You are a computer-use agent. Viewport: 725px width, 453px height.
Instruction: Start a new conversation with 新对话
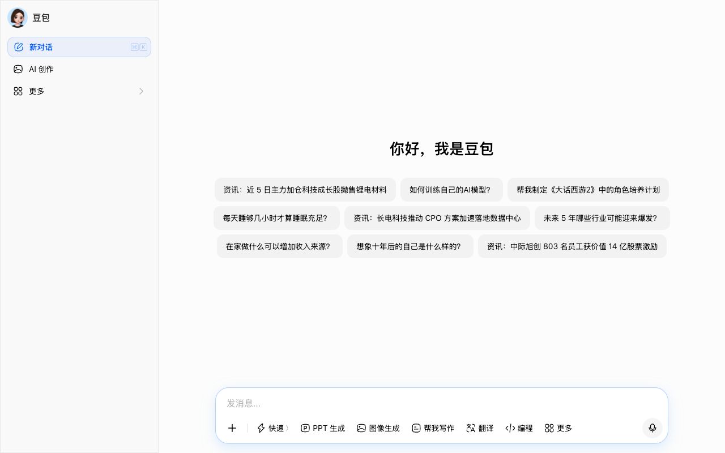pyautogui.click(x=79, y=47)
